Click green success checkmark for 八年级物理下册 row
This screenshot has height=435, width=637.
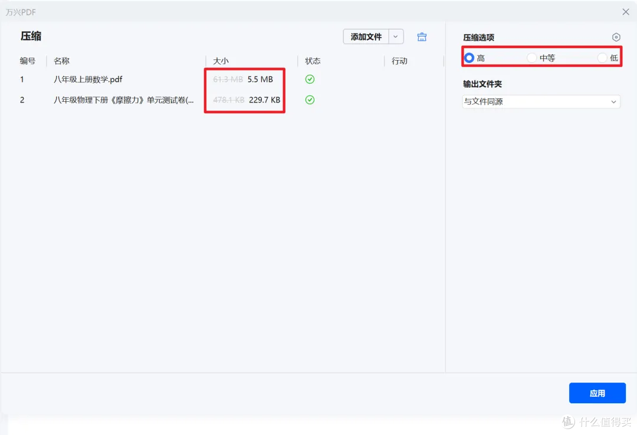click(310, 99)
